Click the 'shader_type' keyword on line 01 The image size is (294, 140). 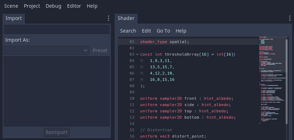tap(153, 42)
